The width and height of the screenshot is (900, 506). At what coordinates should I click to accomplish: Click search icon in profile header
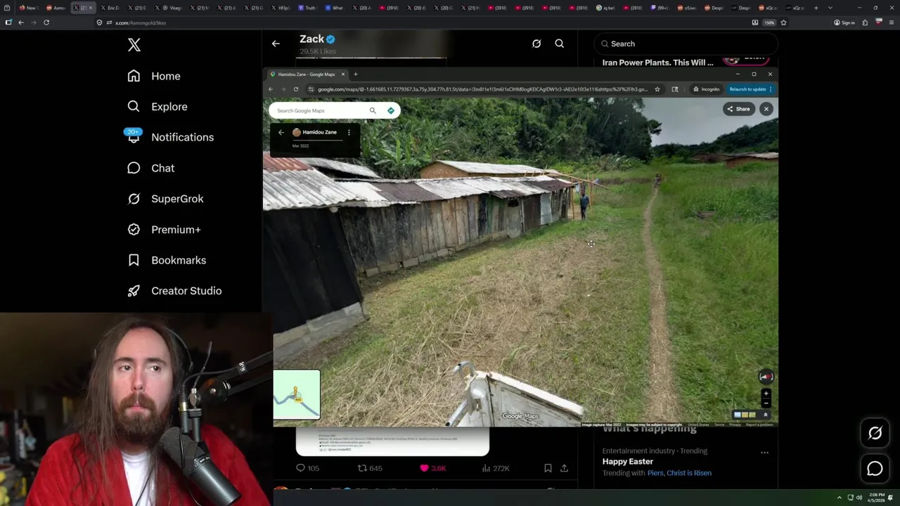point(560,44)
